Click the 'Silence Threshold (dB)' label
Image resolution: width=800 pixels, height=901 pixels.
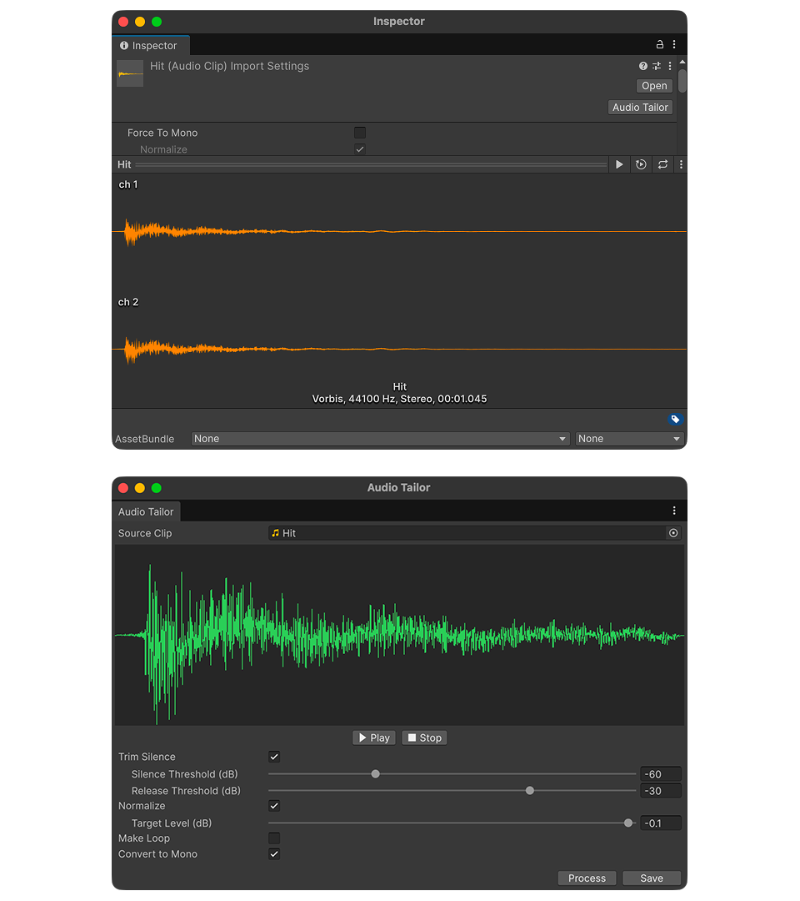[184, 774]
